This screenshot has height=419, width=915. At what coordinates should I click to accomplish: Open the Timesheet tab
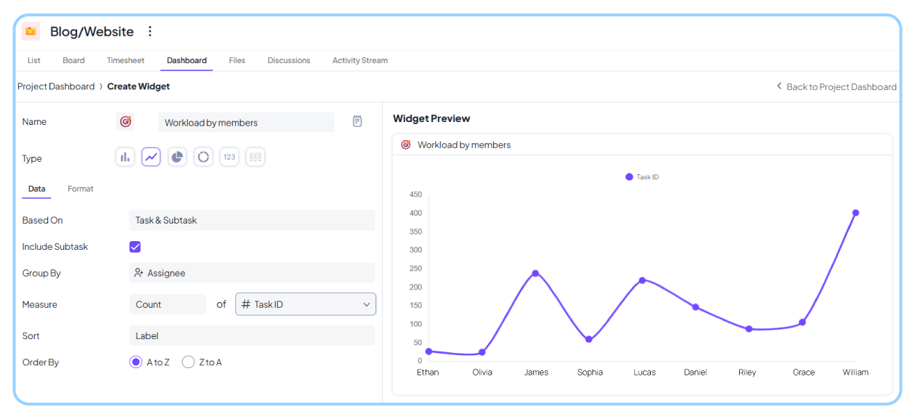pyautogui.click(x=126, y=60)
